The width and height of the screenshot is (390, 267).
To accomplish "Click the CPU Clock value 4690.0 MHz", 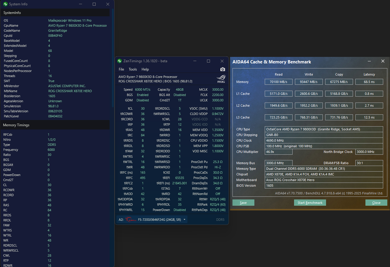I will click(324, 140).
